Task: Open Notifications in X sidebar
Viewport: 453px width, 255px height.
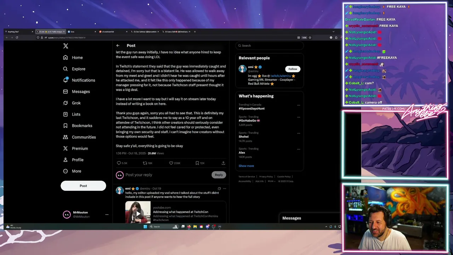Action: 79,80
